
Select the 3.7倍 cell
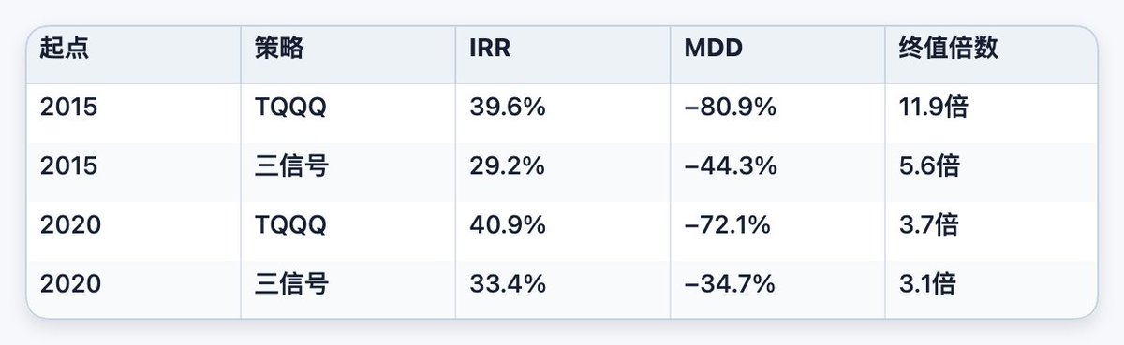point(928,225)
